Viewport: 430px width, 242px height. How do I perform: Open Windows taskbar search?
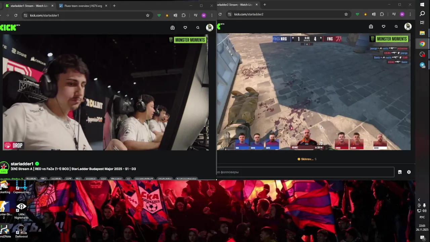[422, 13]
